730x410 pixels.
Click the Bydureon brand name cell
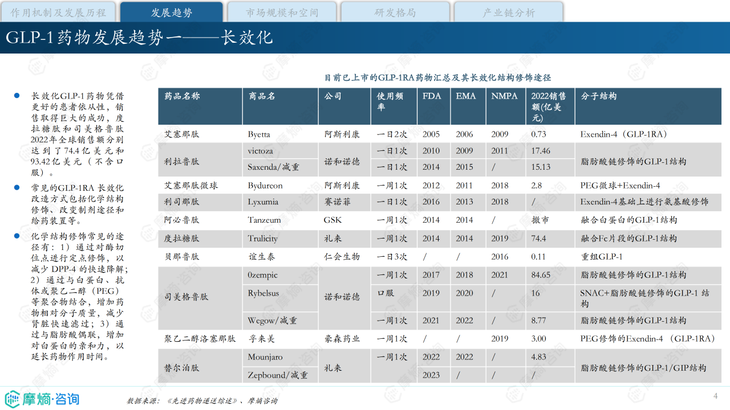[280, 186]
